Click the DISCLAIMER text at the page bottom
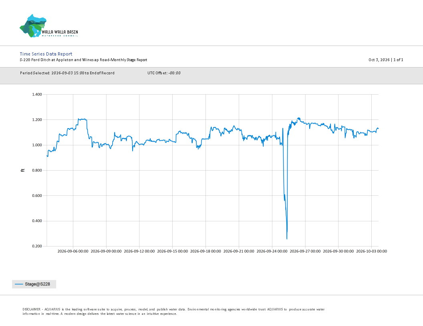 tap(173, 312)
